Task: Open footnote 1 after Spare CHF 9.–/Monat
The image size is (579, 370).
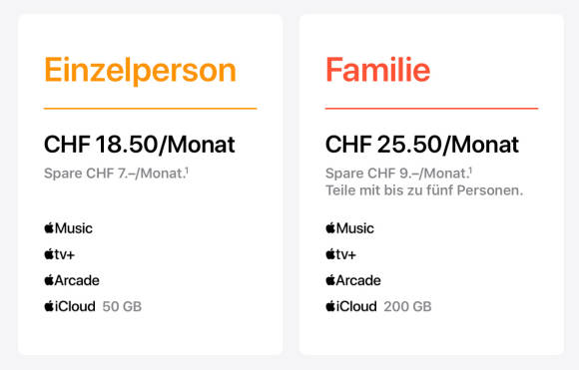Action: point(470,171)
